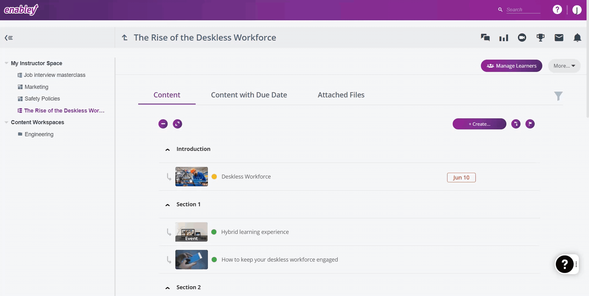Open the analytics bar chart icon

click(x=504, y=37)
